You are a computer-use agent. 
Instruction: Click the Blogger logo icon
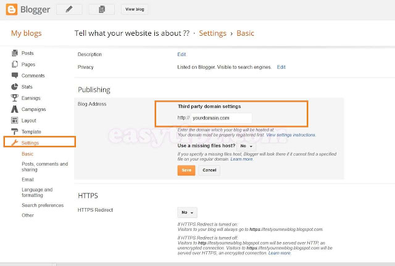[12, 10]
